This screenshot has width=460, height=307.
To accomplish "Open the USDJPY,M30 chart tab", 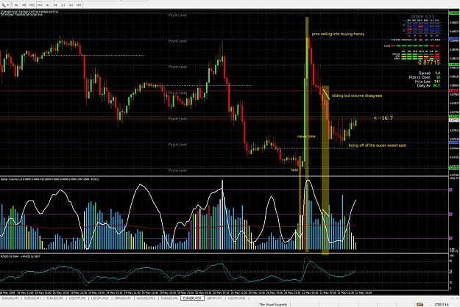I will [x=236, y=298].
